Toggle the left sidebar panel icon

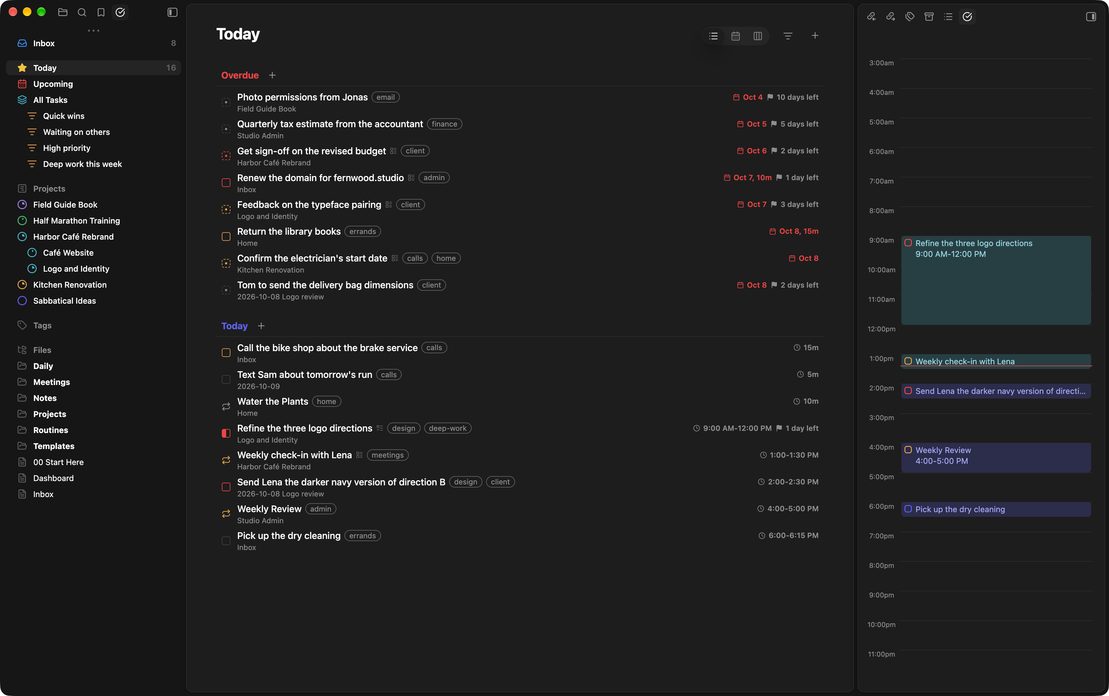(172, 12)
